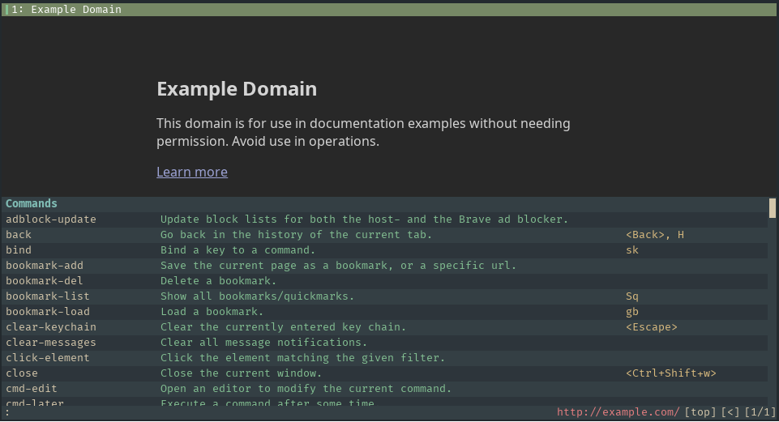Choose the close command entry
779x422 pixels.
pyautogui.click(x=22, y=373)
